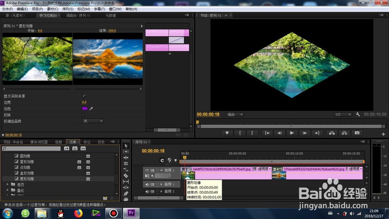Click the Lift button
The width and height of the screenshot is (389, 219).
tap(332, 133)
